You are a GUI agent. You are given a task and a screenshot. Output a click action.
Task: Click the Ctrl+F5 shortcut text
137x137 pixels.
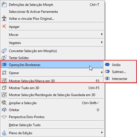click(x=94, y=88)
